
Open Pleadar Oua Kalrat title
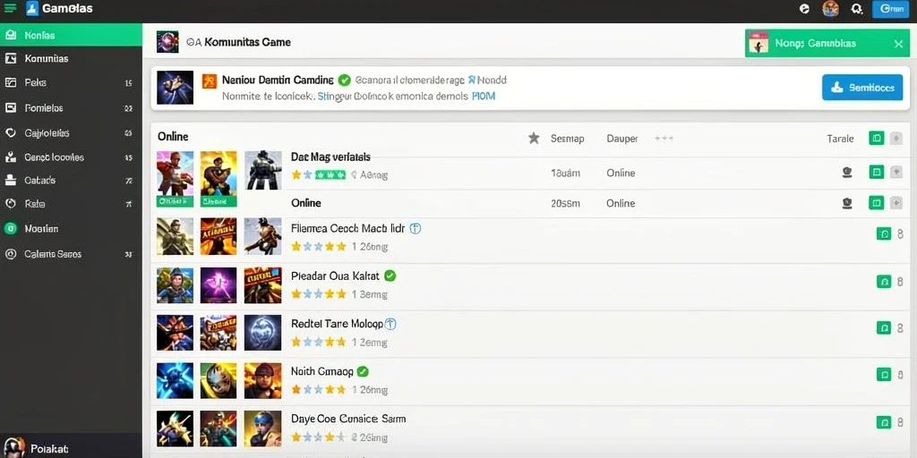pos(335,276)
